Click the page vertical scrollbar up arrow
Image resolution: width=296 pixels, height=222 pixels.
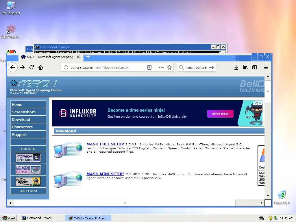(268, 77)
